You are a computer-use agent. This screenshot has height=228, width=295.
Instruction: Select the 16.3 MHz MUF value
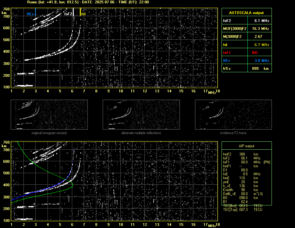[x=261, y=29]
